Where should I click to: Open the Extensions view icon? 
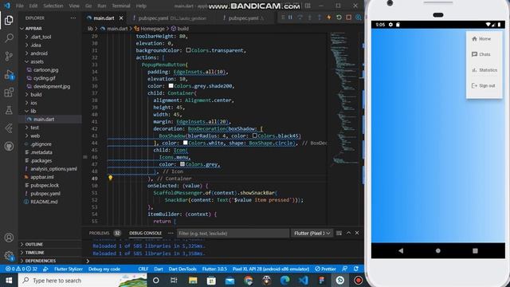[9, 92]
